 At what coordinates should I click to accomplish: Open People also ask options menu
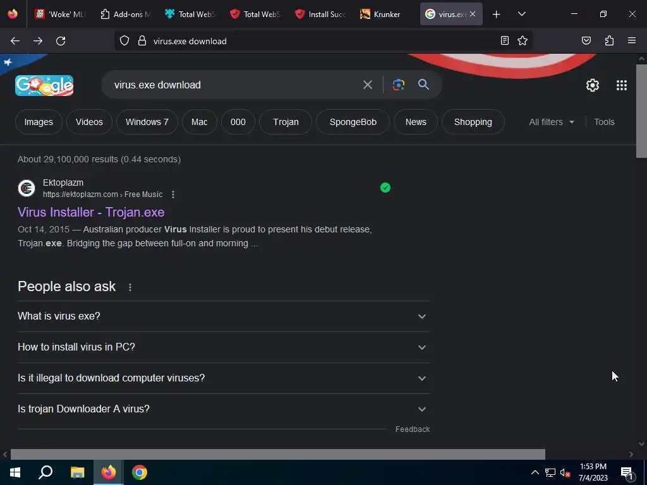click(x=130, y=287)
